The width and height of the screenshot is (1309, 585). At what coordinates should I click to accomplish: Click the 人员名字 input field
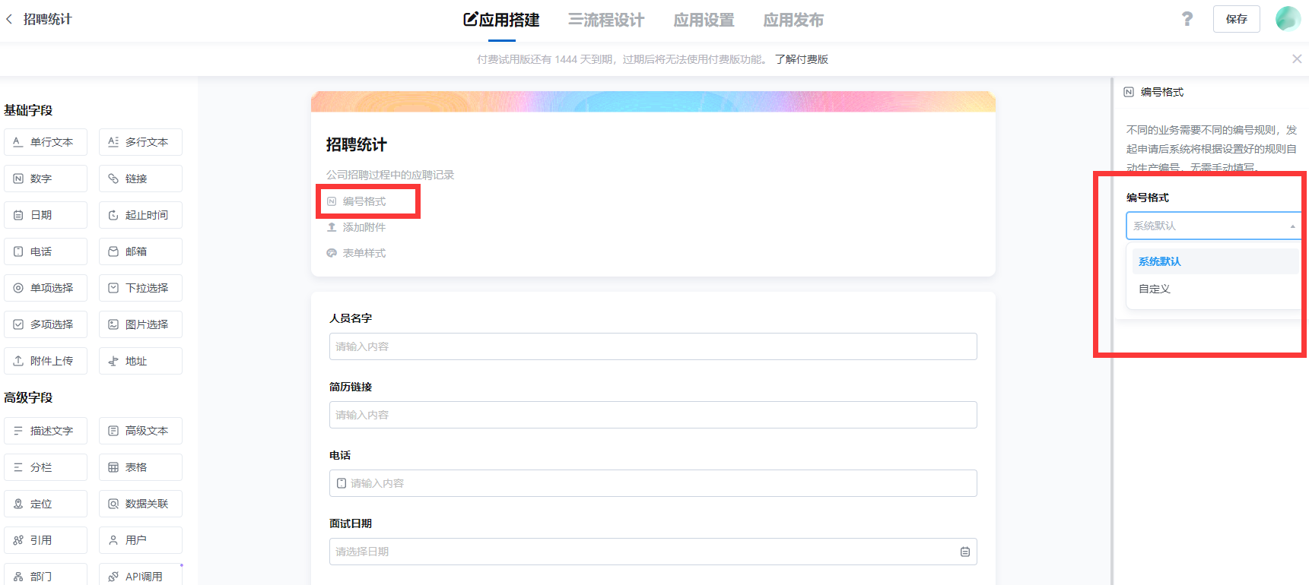[x=653, y=346]
